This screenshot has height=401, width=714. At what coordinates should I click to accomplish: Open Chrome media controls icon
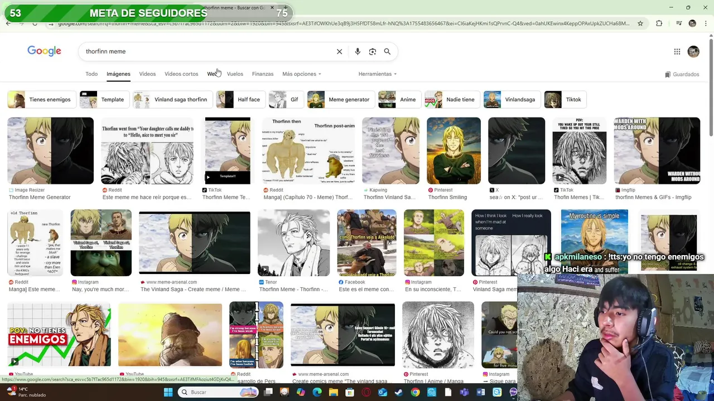(x=678, y=23)
